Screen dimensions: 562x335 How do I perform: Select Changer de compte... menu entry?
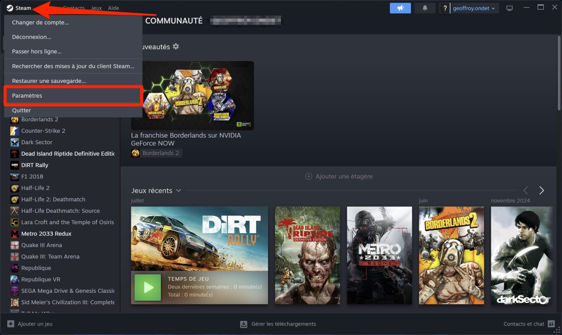coord(73,22)
